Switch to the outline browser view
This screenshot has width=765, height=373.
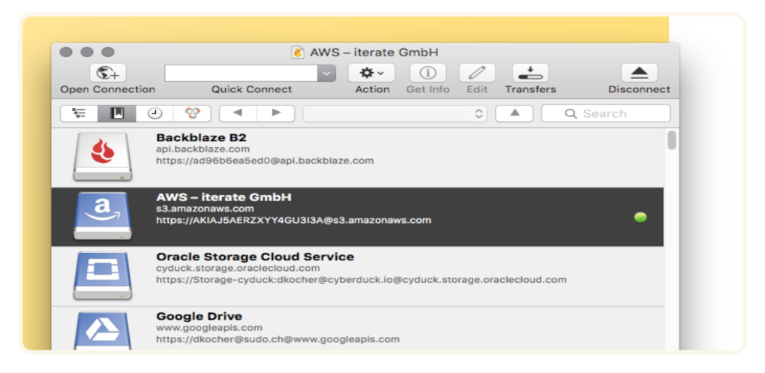coord(79,113)
